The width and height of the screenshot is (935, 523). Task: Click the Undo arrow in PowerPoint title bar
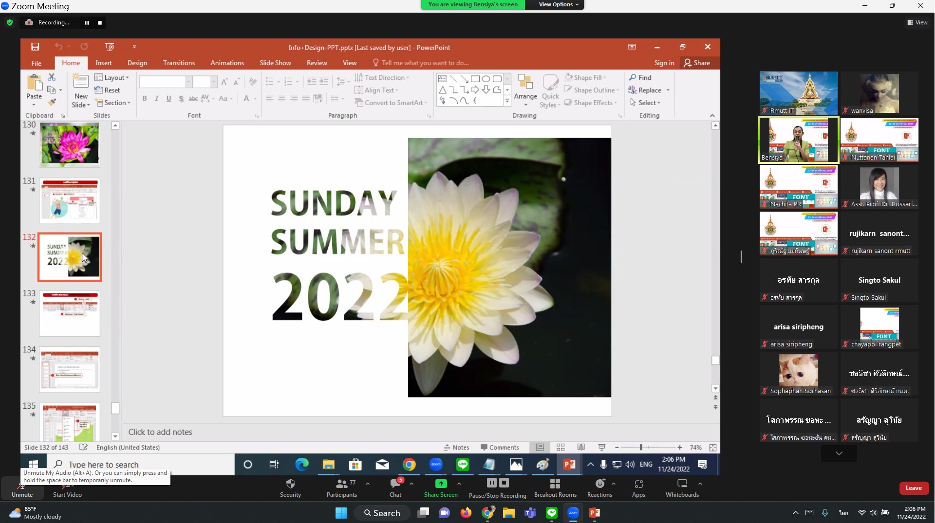[x=58, y=47]
